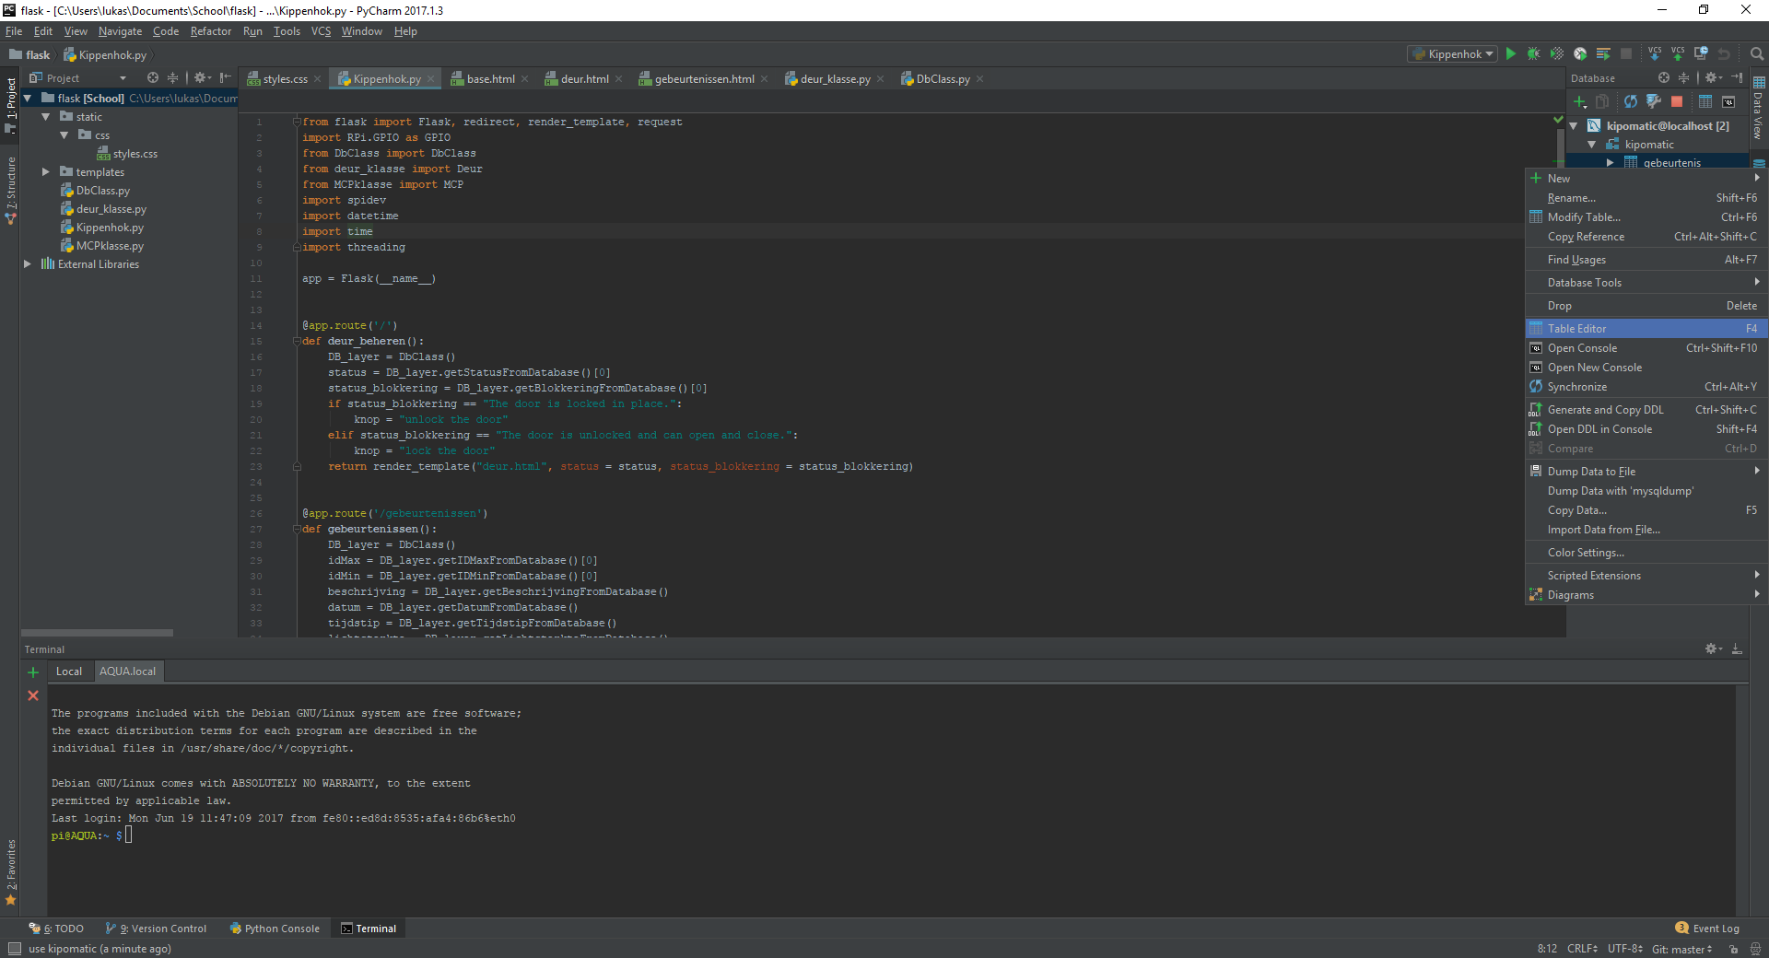Toggle the Structure tool window on the left strip

click(x=11, y=189)
